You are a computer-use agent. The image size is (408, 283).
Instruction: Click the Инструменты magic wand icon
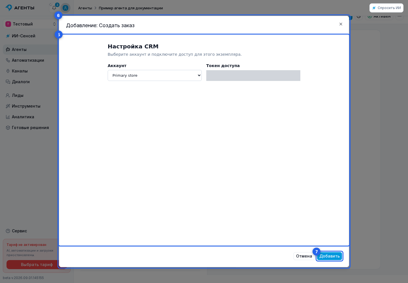click(x=8, y=106)
